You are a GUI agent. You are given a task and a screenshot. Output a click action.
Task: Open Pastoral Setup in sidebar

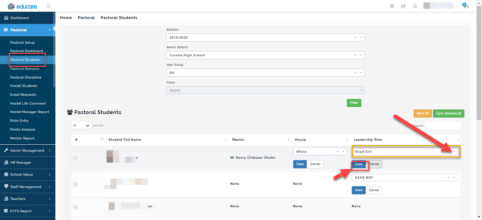click(x=22, y=43)
